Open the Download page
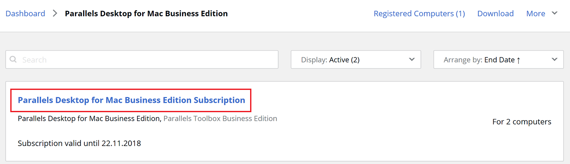 coord(495,13)
